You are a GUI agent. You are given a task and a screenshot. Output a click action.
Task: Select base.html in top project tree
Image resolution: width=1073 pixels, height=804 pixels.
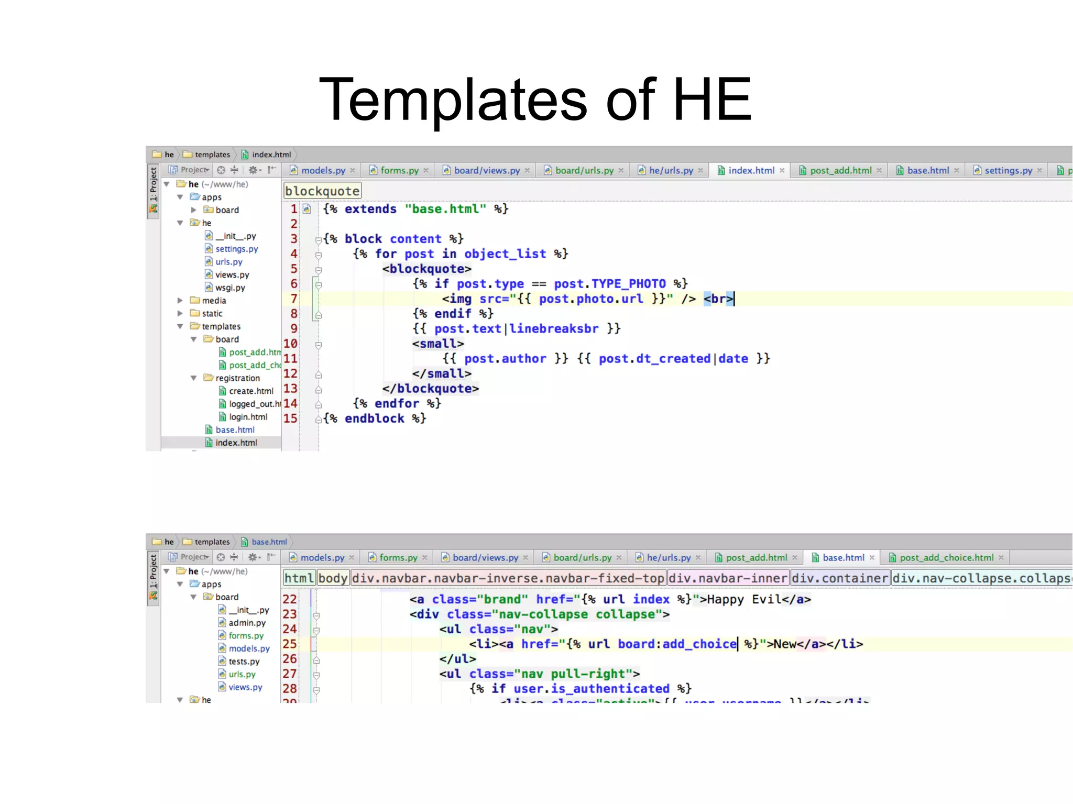coord(229,430)
